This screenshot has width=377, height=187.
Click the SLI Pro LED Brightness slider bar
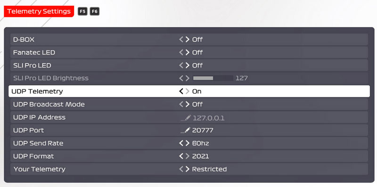point(213,78)
